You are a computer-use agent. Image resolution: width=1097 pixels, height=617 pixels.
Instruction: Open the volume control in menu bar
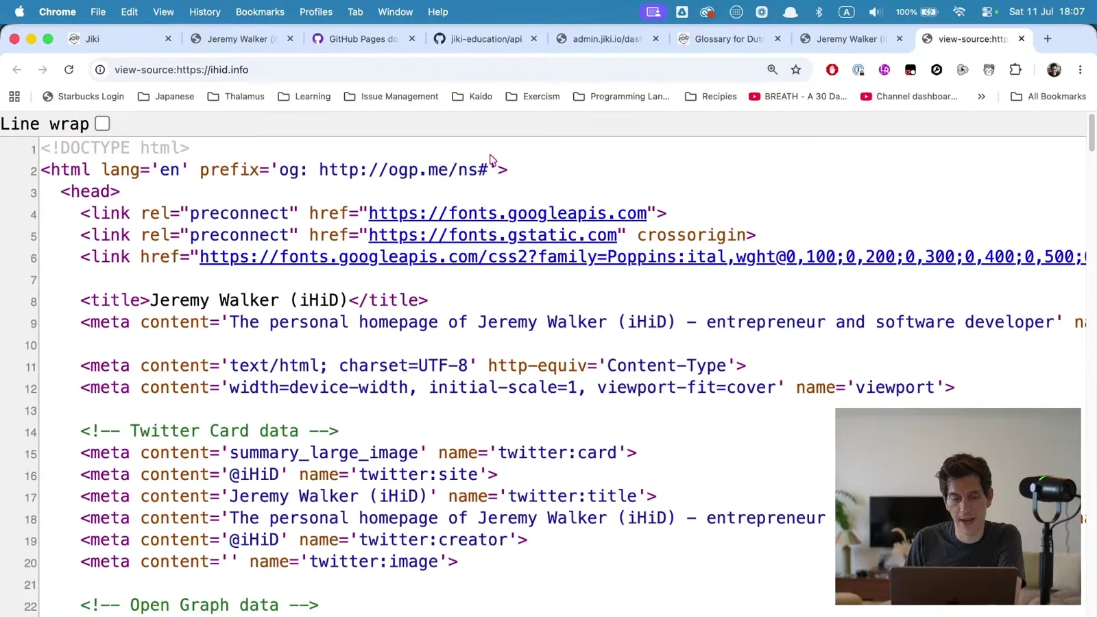pos(875,12)
